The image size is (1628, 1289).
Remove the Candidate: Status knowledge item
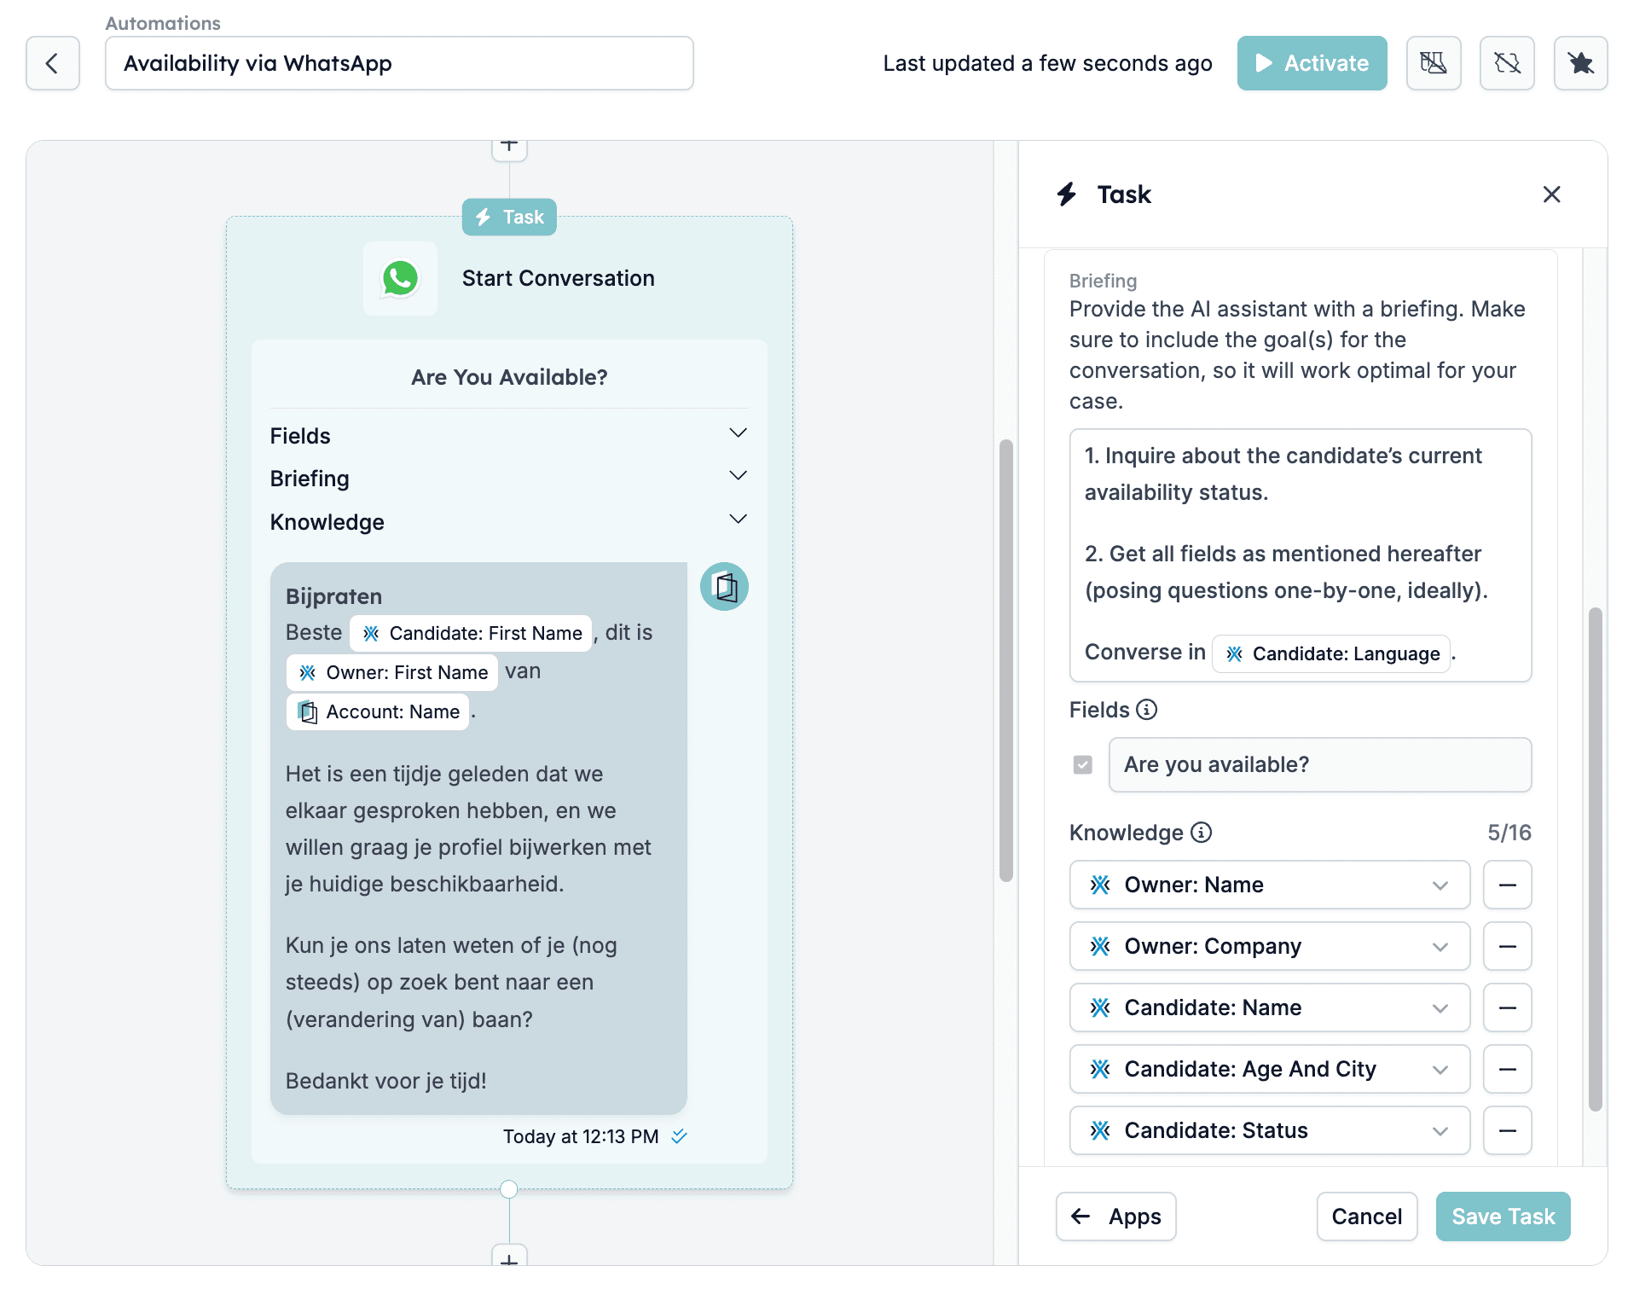1507,1130
